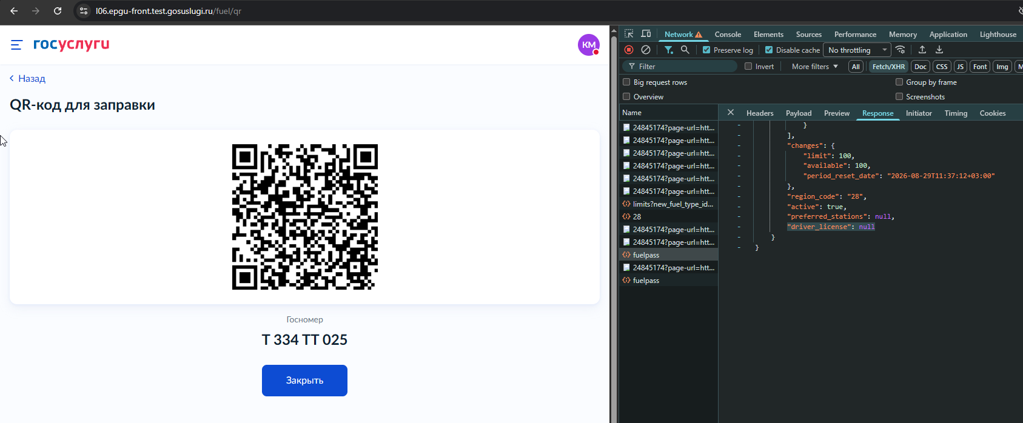Click the QR code image

304,217
